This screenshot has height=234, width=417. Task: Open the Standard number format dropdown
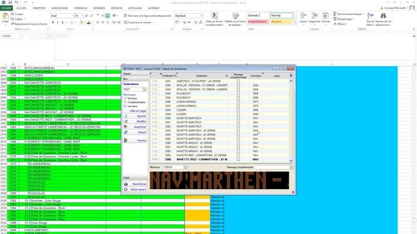point(201,16)
